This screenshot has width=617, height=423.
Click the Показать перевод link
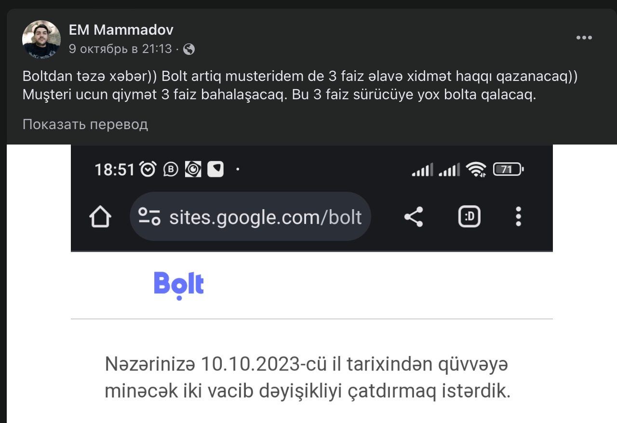(85, 124)
